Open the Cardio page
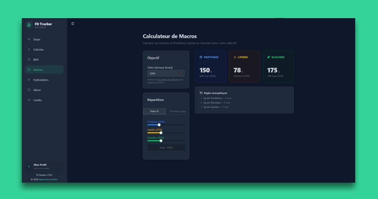The height and width of the screenshot is (199, 378). [44, 100]
